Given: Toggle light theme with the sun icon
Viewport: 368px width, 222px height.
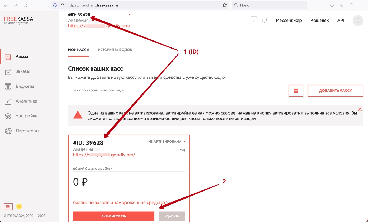Looking at the screenshot, I should 19,207.
